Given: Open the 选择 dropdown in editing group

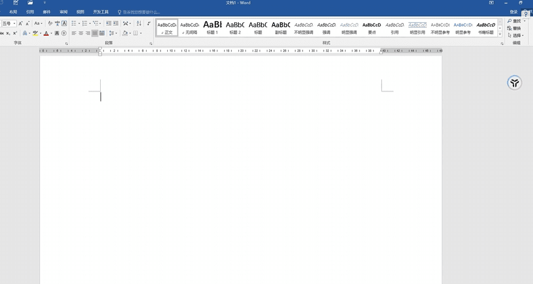Looking at the screenshot, I should [x=516, y=35].
